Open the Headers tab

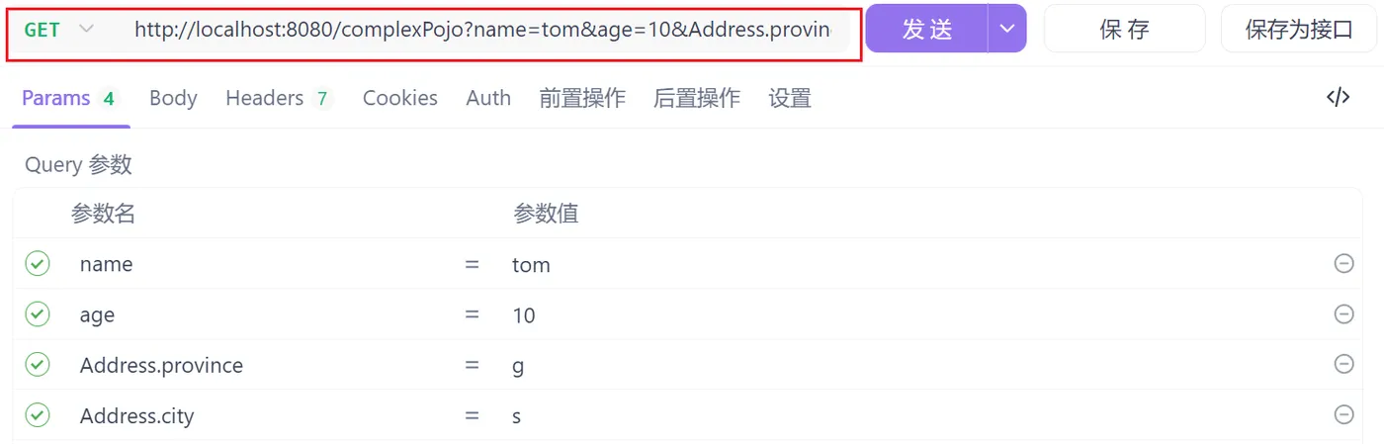tap(265, 98)
